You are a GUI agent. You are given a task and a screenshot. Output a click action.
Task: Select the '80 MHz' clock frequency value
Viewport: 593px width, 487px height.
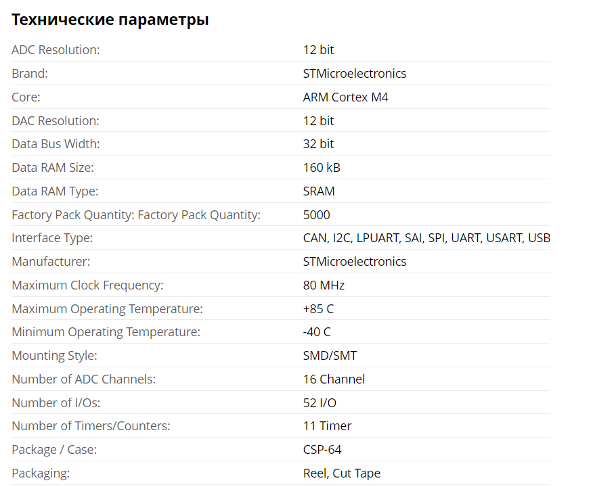tap(324, 285)
